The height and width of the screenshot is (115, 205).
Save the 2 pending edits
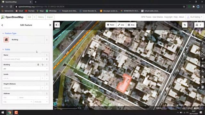click(199, 25)
